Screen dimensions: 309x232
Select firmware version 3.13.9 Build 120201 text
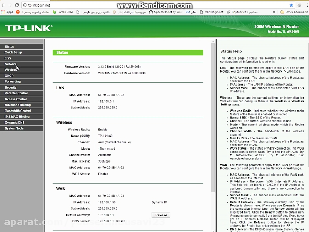coord(119,67)
